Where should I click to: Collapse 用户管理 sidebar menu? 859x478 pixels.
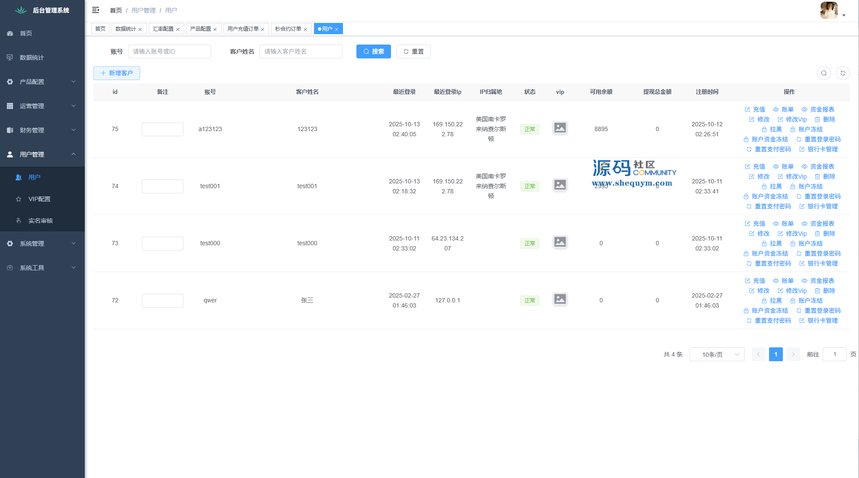tap(42, 154)
